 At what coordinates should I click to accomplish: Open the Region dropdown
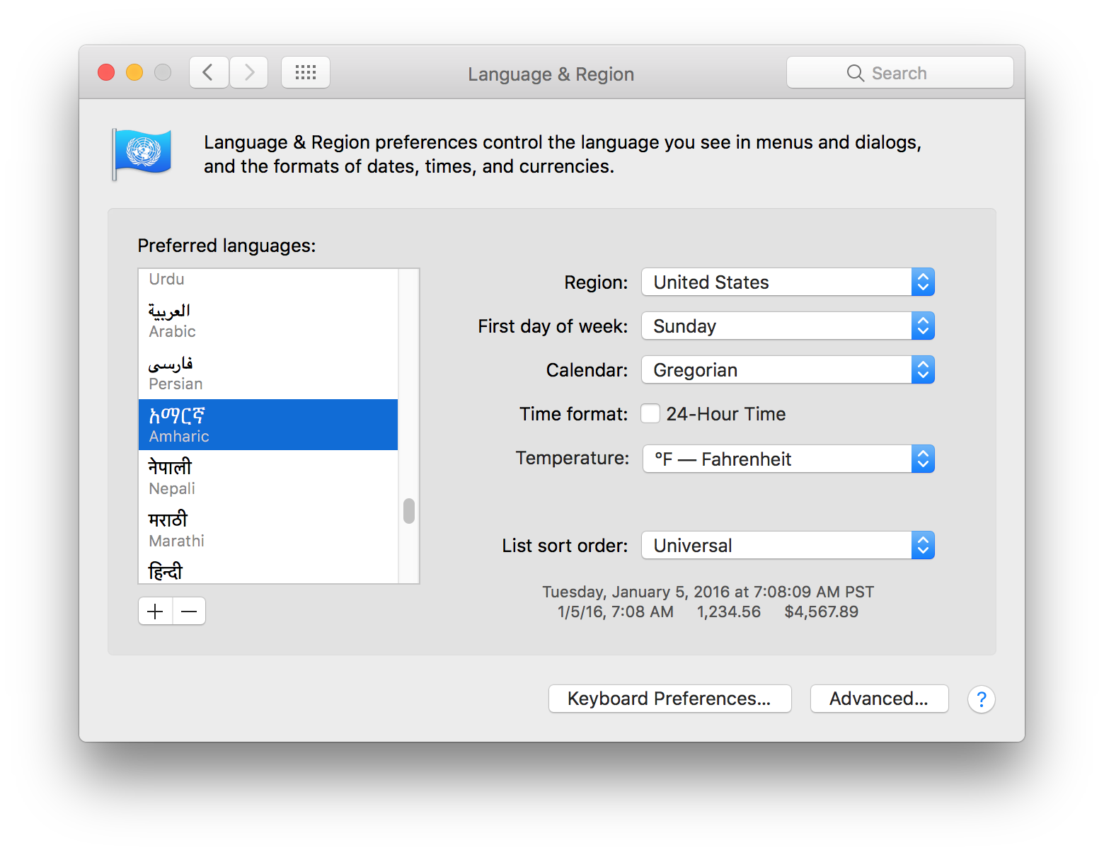pyautogui.click(x=788, y=282)
